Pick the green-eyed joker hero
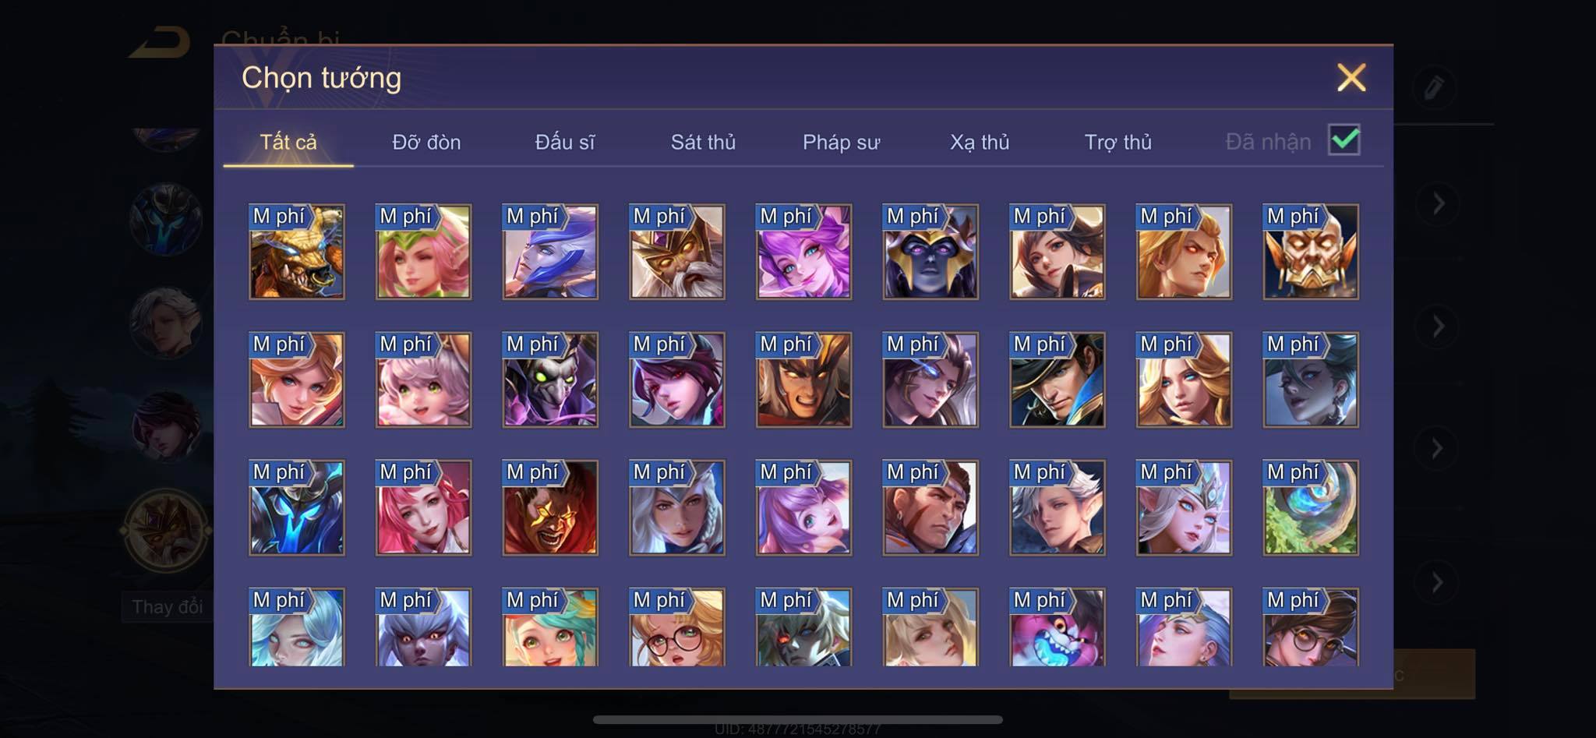The image size is (1596, 738). (550, 380)
